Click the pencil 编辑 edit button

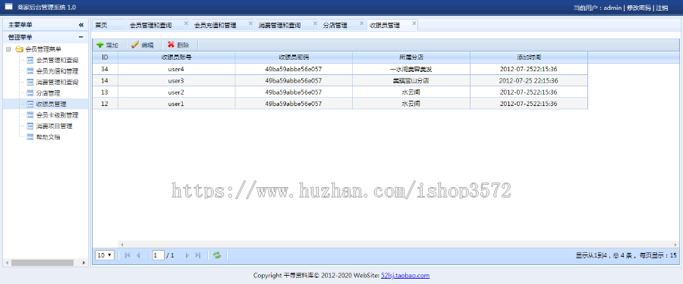pos(142,45)
